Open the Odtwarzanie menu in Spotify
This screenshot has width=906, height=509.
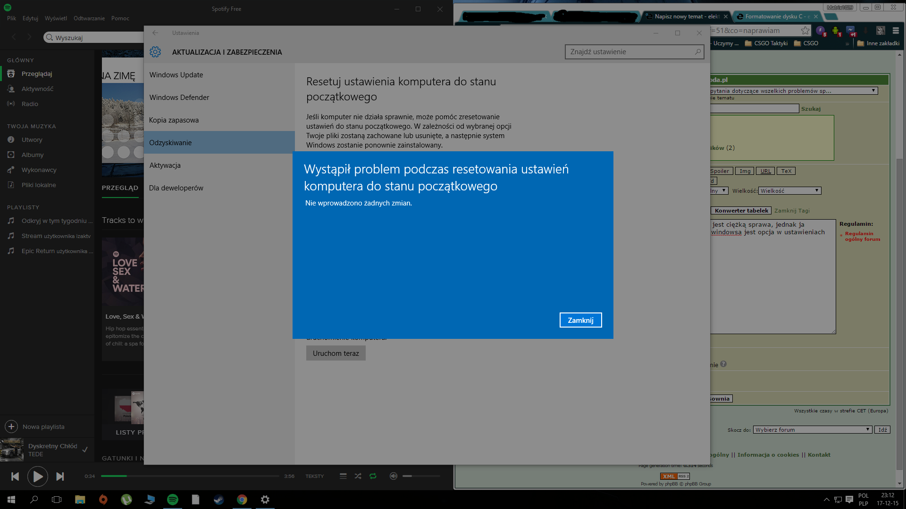point(89,18)
